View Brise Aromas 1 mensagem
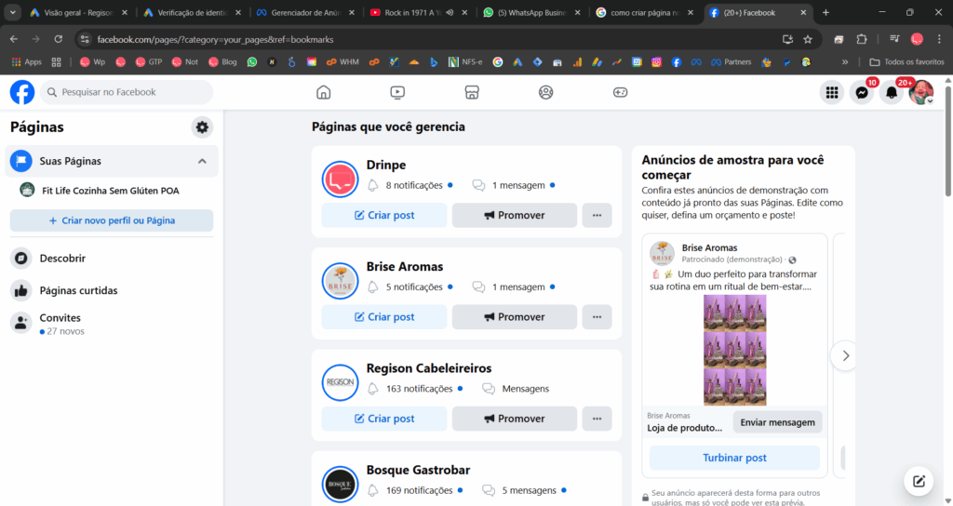The image size is (953, 506). point(514,286)
